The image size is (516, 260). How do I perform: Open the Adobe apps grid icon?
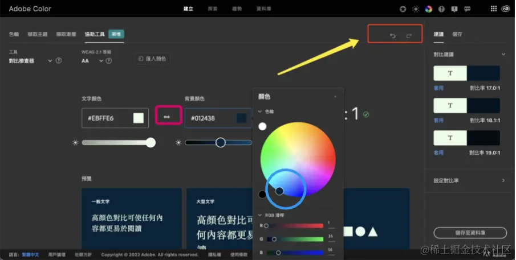494,9
